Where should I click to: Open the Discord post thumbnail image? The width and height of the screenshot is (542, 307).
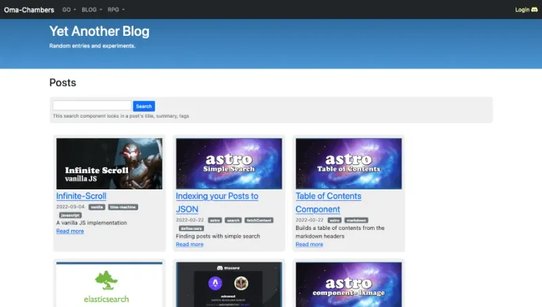coord(229,285)
